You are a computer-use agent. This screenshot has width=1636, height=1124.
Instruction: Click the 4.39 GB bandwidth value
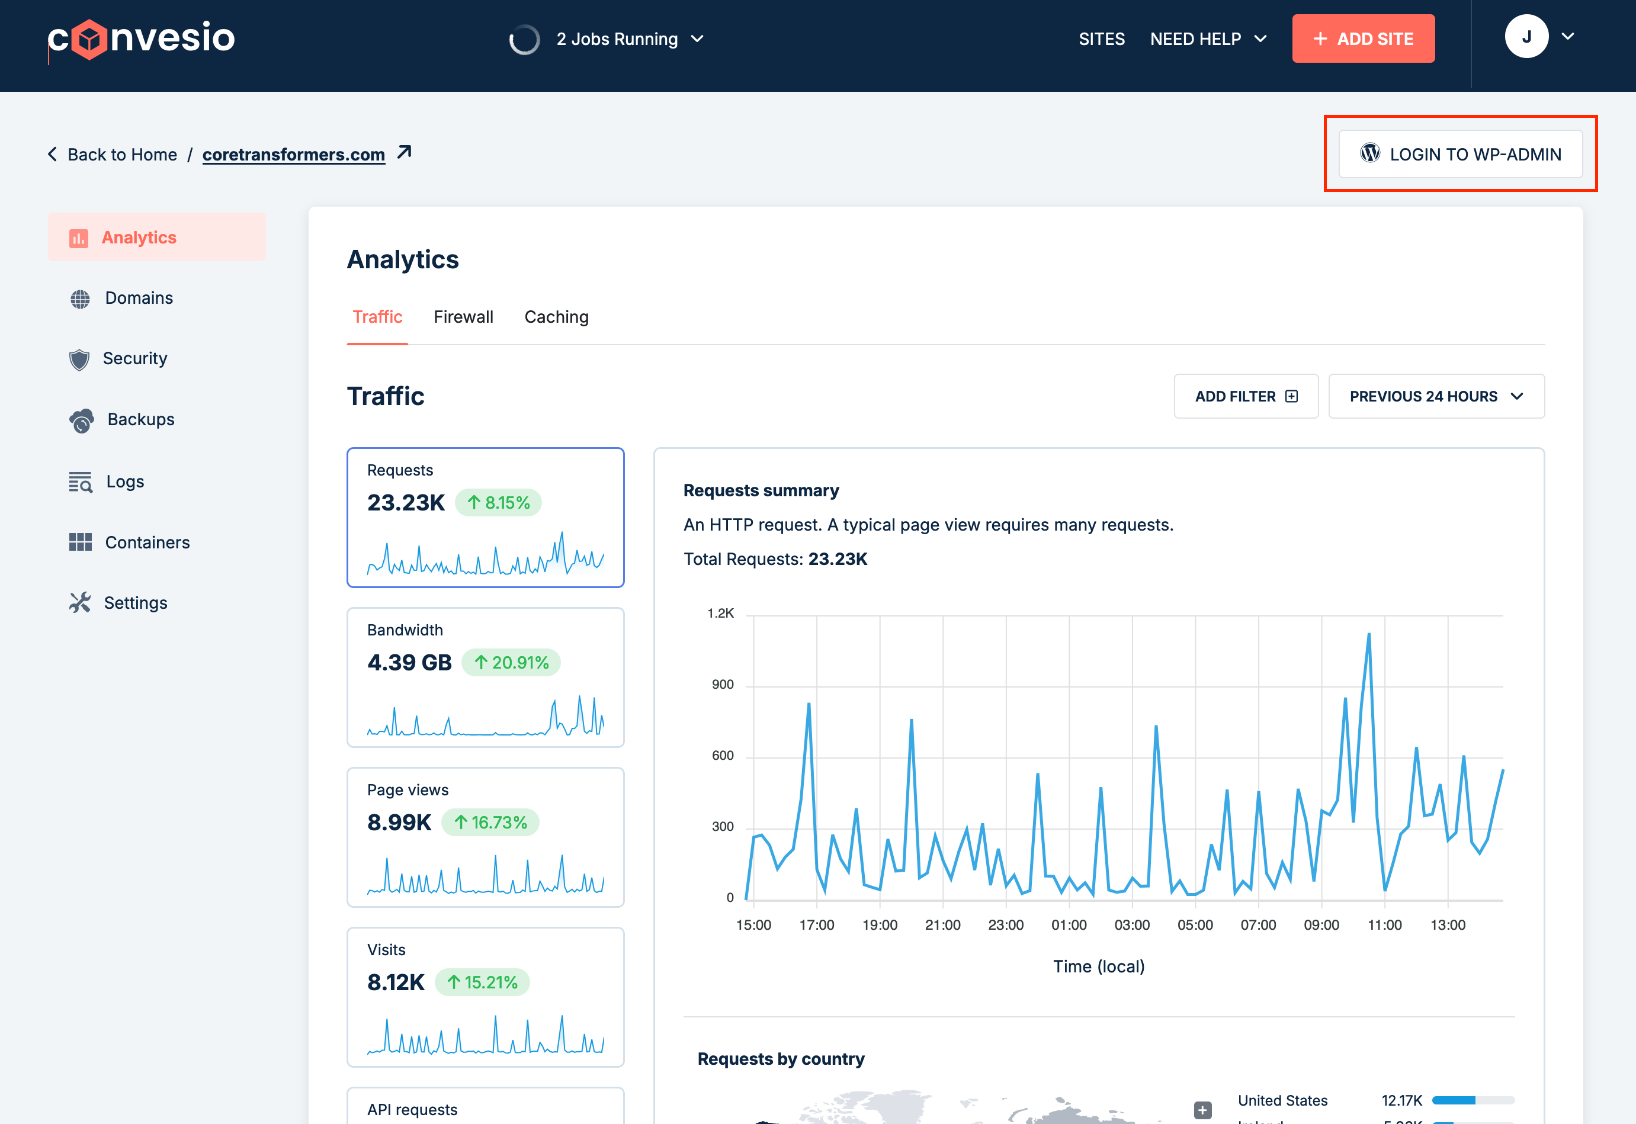point(409,663)
